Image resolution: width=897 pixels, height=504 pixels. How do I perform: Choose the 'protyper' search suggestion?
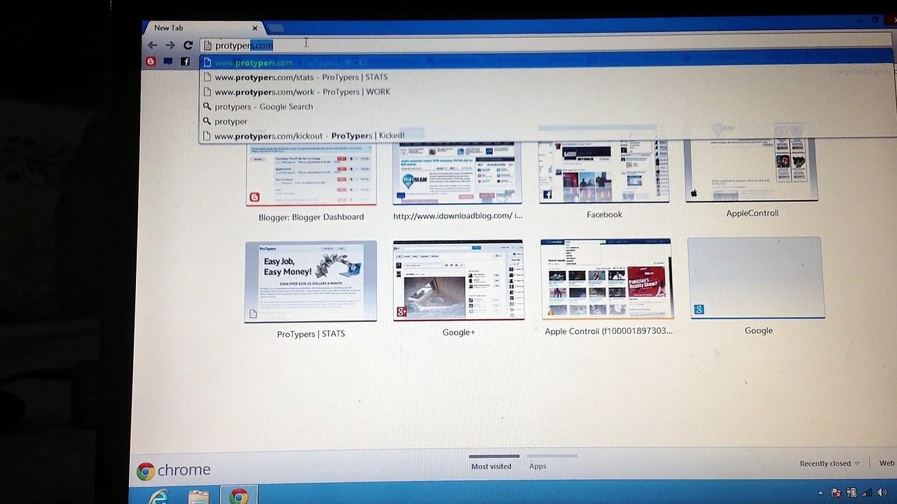[547, 121]
